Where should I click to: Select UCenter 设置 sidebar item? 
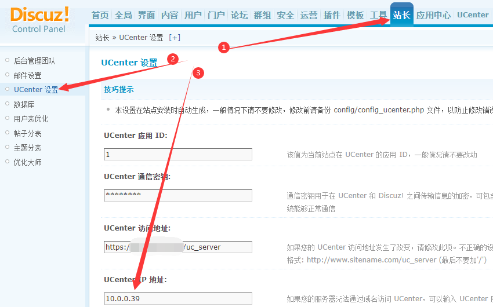tap(36, 90)
